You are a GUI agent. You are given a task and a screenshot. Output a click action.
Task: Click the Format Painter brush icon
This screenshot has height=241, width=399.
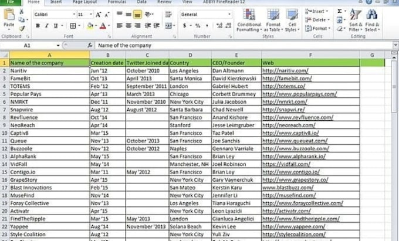tap(22, 29)
